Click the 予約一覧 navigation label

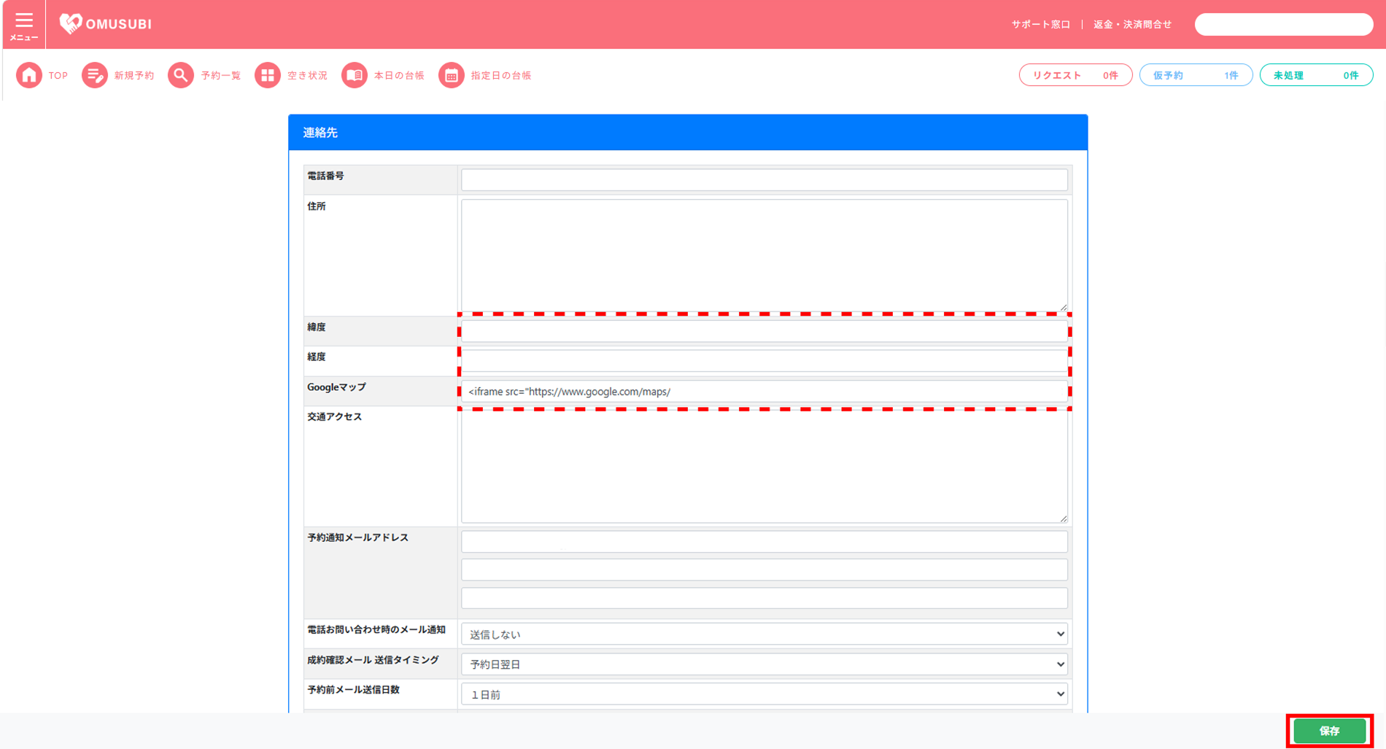click(x=221, y=76)
